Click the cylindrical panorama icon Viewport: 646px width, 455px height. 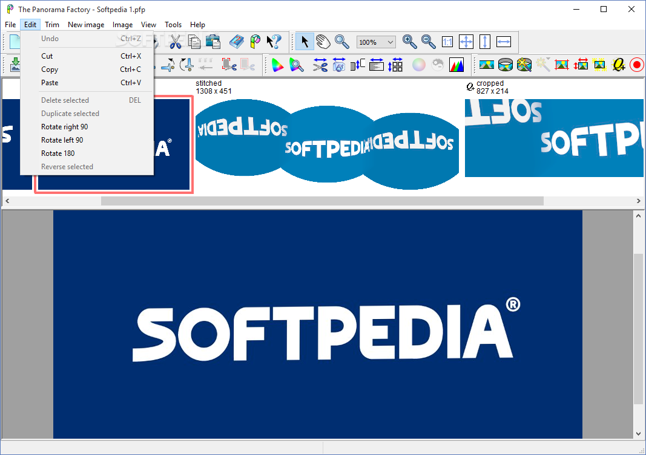(x=505, y=65)
